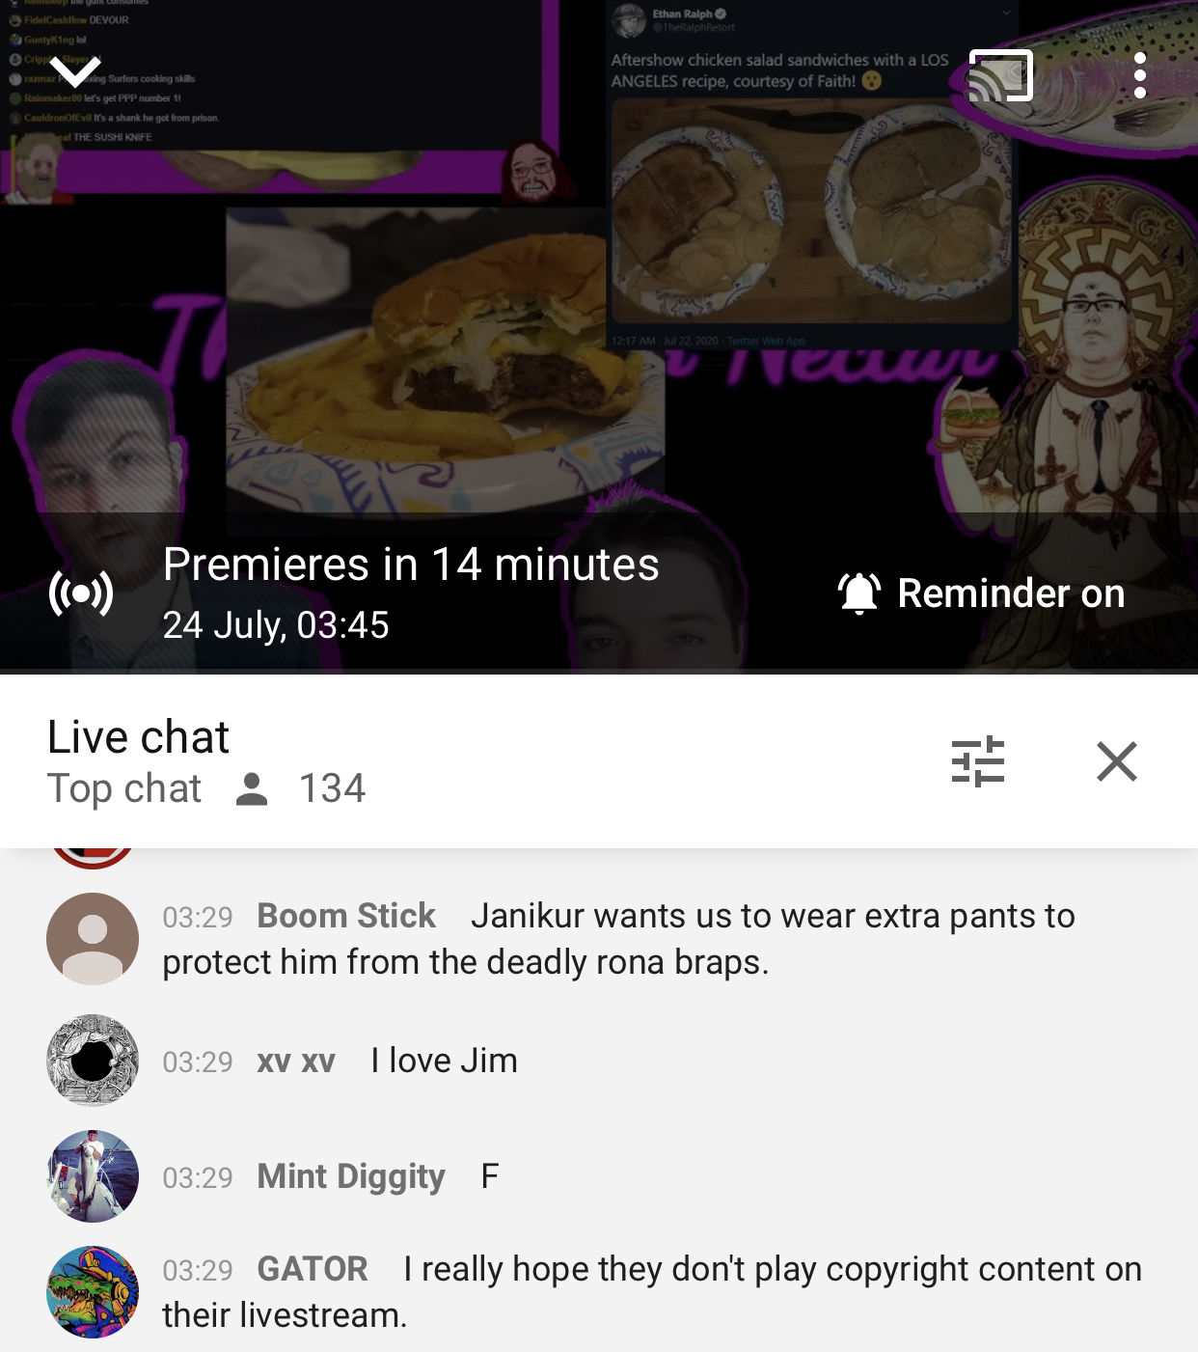Click the live broadcast signal icon
Screen dimensions: 1198x1352
click(81, 593)
